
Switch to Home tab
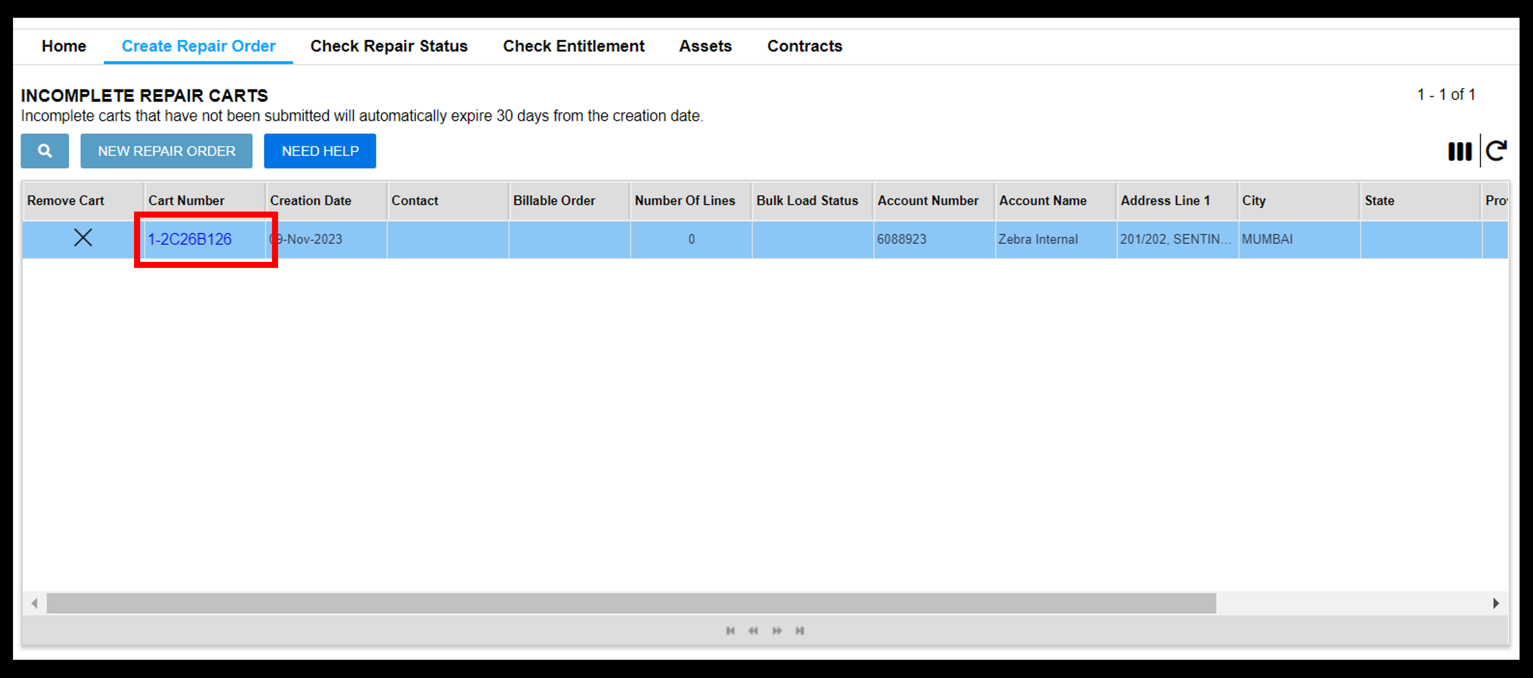[x=63, y=45]
